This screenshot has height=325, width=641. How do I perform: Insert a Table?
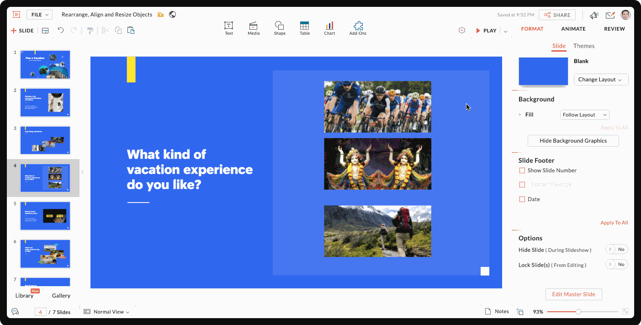click(305, 28)
